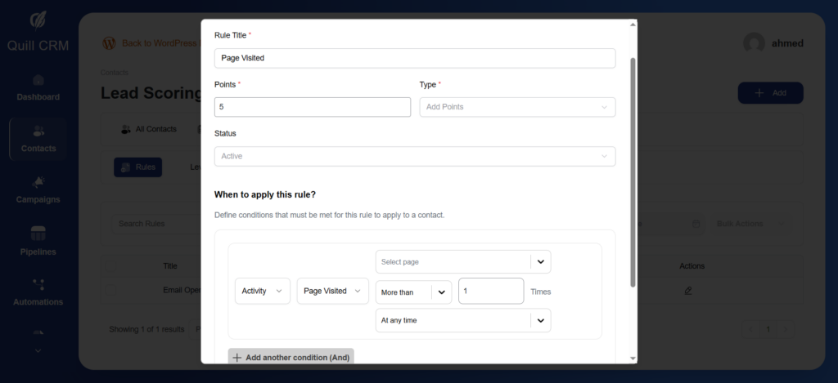Expand the At any time dropdown

point(462,321)
